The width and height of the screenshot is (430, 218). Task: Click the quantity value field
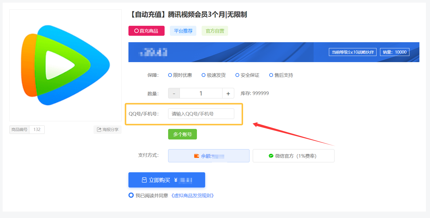(x=201, y=93)
